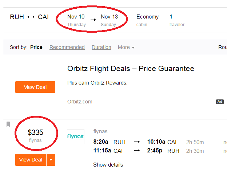
Task: Click View Deal for the $335 flynas flight
Action: 31,160
